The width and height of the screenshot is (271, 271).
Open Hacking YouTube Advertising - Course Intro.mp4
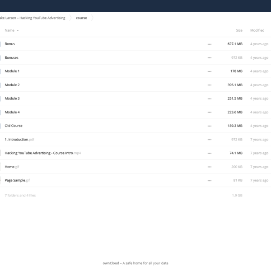pyautogui.click(x=43, y=153)
